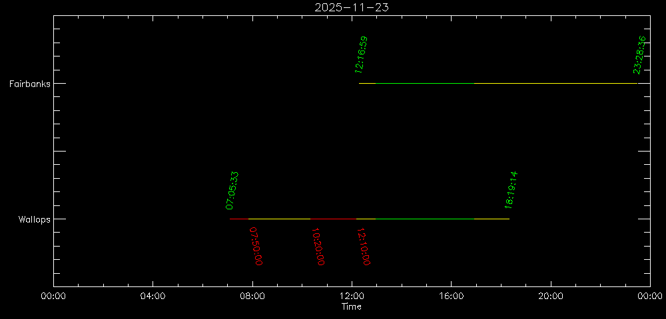Screen dimensions: 666x319
Task: Click the green 23:28:36 end time label
Action: pos(641,54)
